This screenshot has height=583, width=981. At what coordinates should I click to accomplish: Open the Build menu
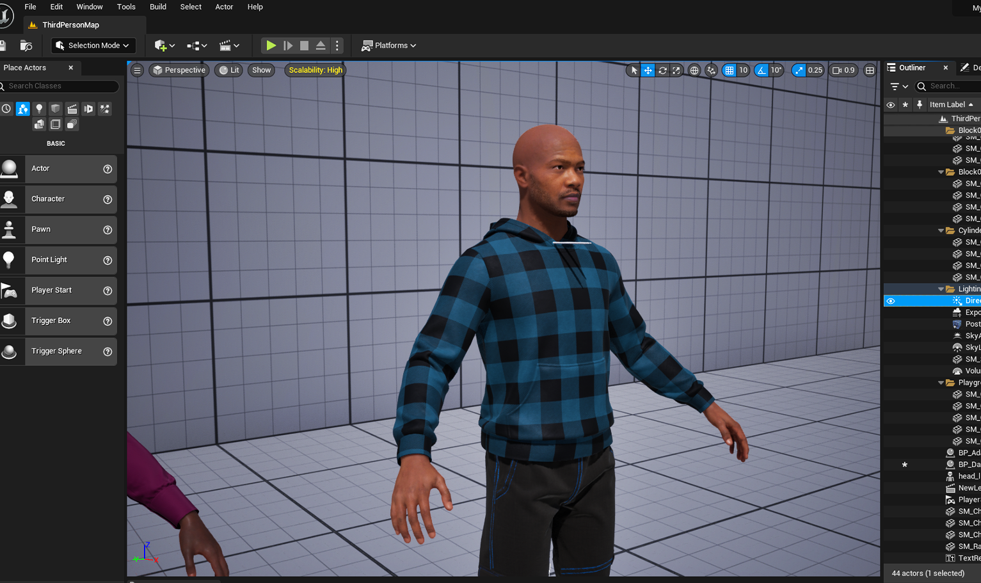coord(158,7)
